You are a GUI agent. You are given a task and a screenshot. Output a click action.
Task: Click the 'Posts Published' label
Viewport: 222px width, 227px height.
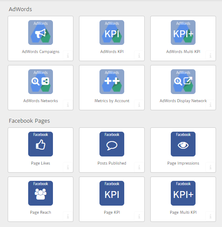click(112, 163)
